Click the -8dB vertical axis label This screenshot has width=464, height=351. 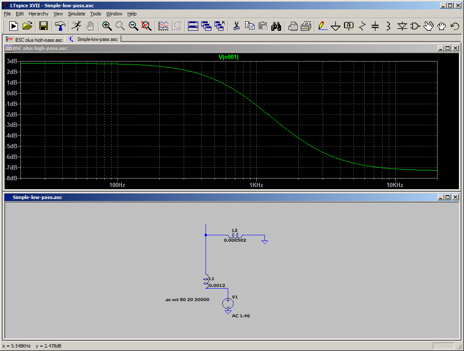point(11,178)
